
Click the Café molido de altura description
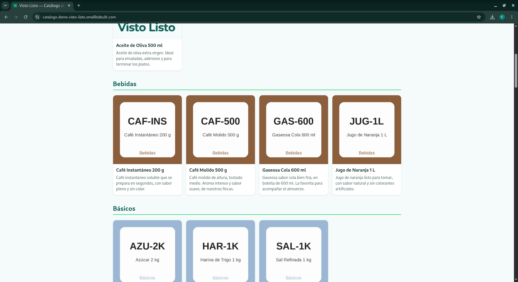pos(216,183)
